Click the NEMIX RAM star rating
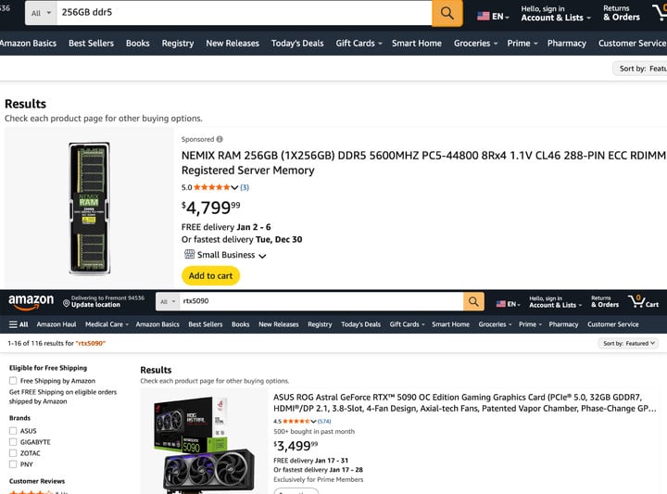The image size is (667, 494). 209,187
